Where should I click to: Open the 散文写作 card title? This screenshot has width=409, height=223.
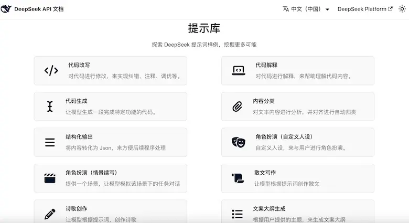pos(265,173)
